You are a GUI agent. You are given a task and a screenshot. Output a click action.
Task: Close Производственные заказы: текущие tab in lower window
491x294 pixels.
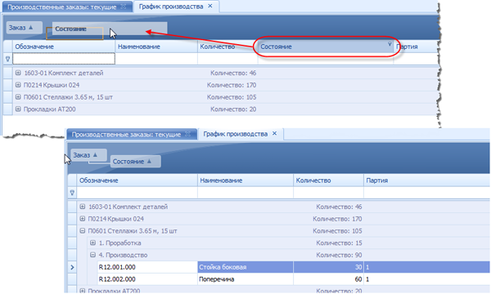pyautogui.click(x=188, y=134)
